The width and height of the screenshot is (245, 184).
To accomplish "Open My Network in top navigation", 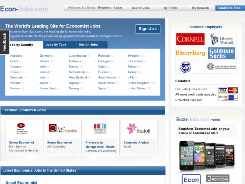I will (200, 8).
